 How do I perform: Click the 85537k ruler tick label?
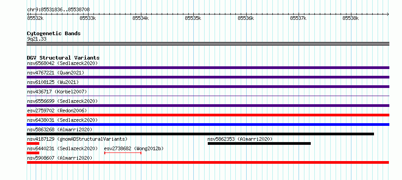(x=298, y=18)
